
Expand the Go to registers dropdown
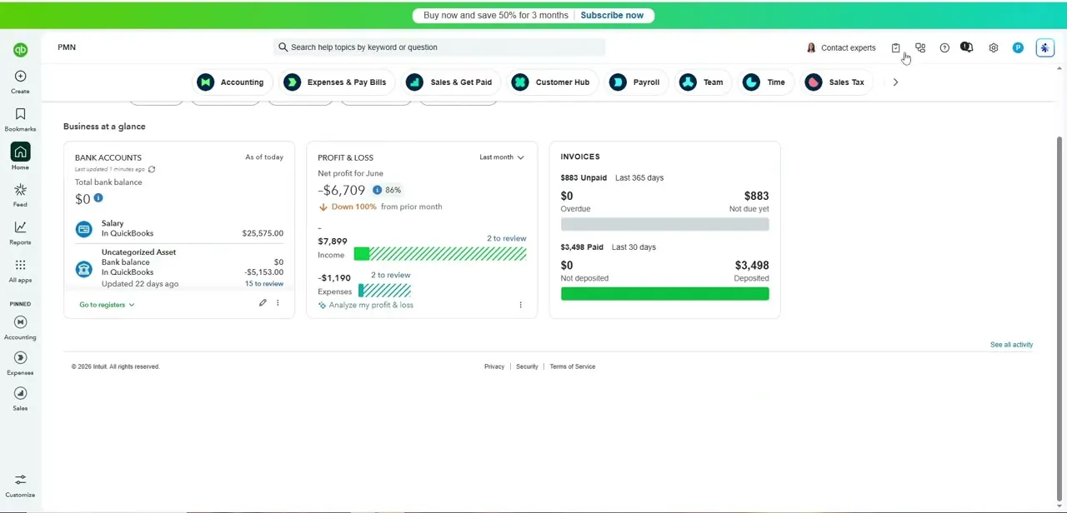tap(107, 305)
